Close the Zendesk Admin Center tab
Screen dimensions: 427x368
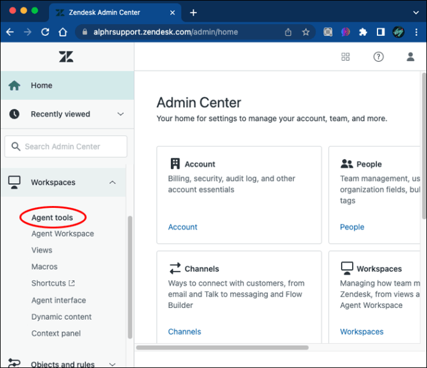click(x=173, y=12)
